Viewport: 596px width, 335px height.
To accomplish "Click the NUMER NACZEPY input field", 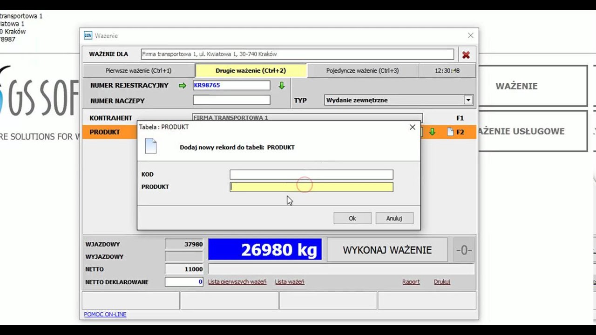I will (x=231, y=100).
